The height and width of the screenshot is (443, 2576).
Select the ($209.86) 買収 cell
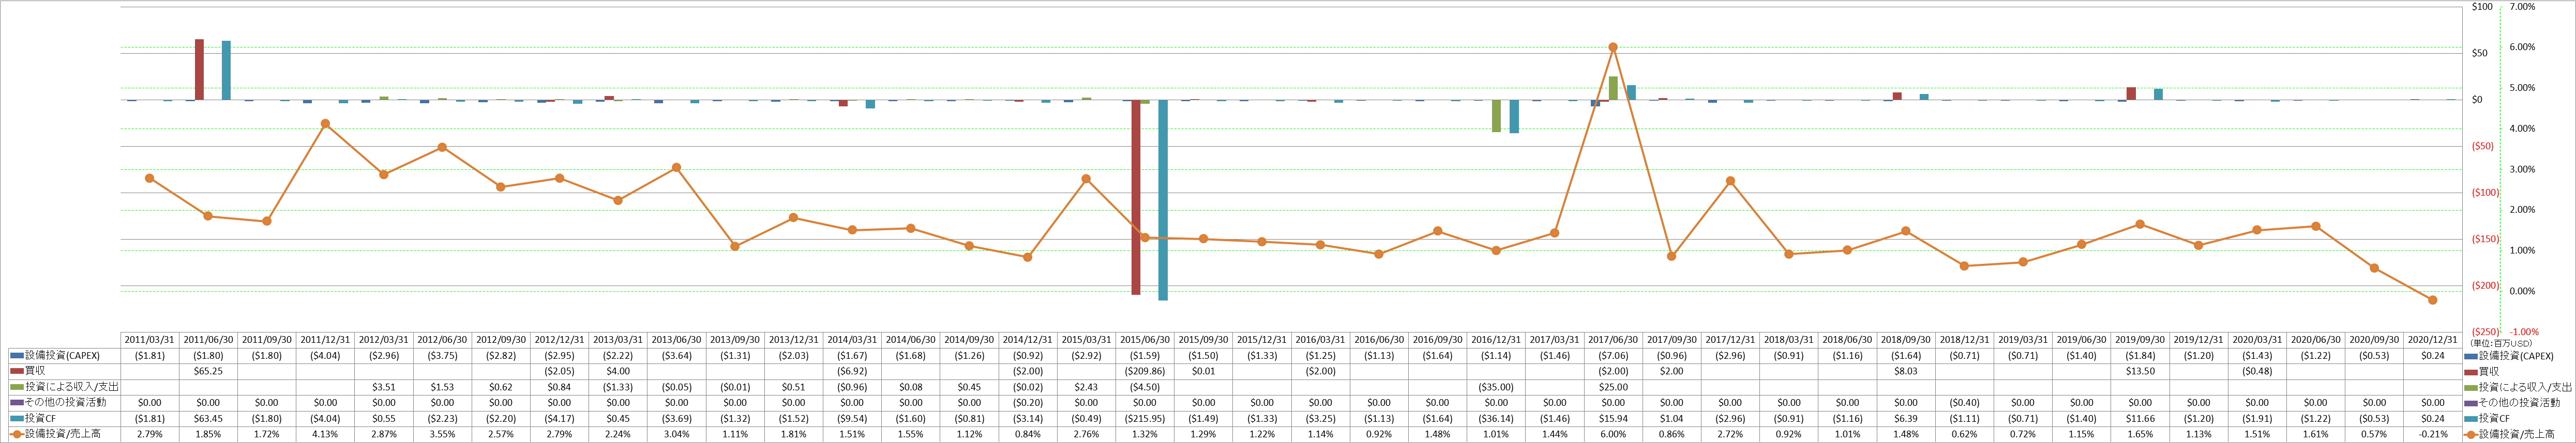click(x=1145, y=371)
